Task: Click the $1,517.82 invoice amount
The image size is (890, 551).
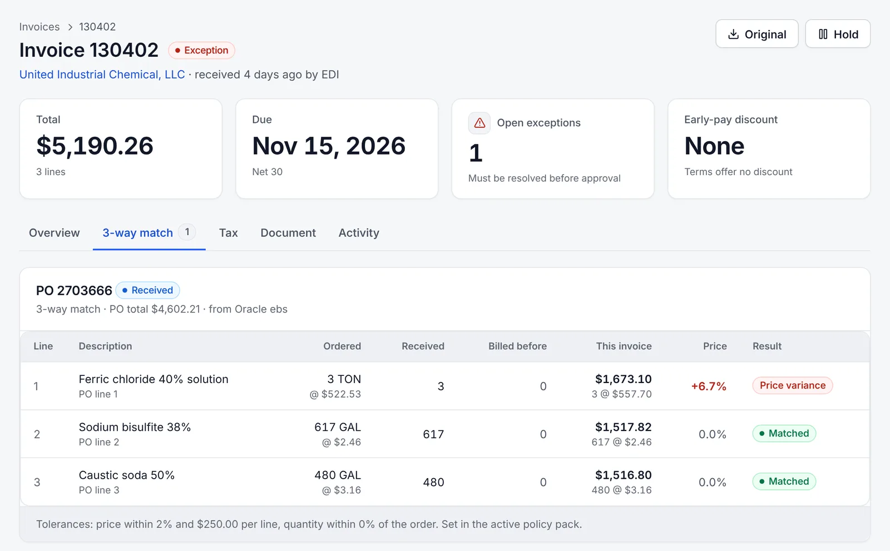Action: pos(623,427)
